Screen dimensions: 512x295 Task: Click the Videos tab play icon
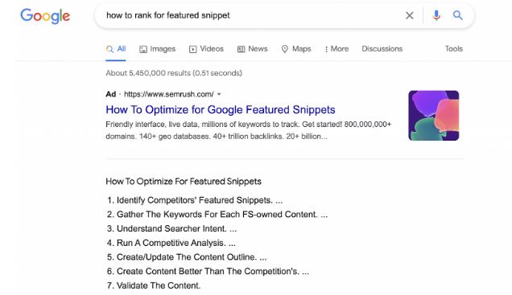coord(193,49)
